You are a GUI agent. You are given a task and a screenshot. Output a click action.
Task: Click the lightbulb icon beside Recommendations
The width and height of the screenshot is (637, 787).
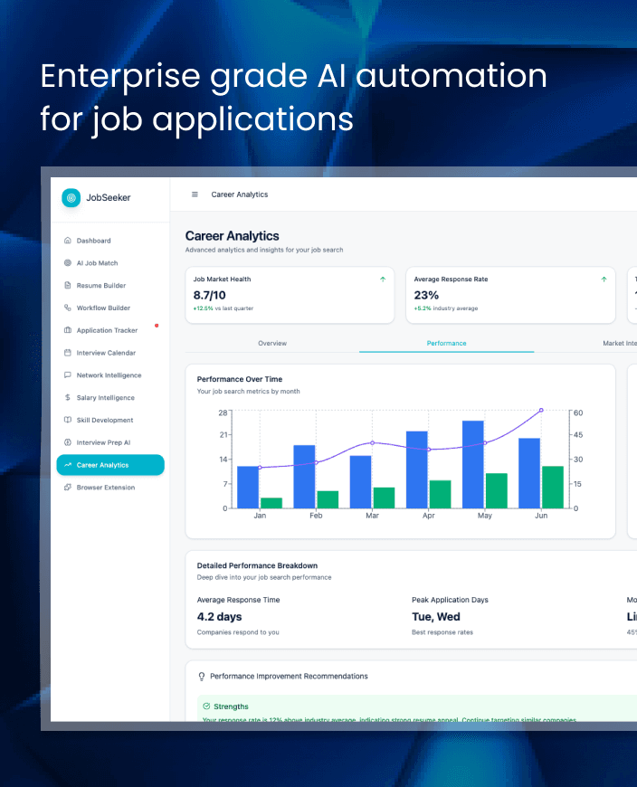202,677
